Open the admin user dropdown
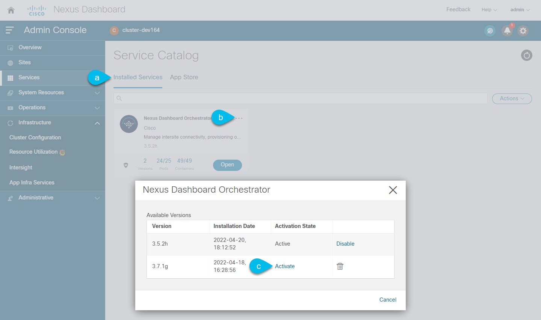Image resolution: width=541 pixels, height=320 pixels. pyautogui.click(x=520, y=10)
